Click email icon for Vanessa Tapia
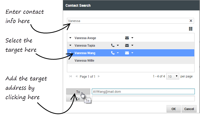This screenshot has width=200, height=115. [127, 46]
